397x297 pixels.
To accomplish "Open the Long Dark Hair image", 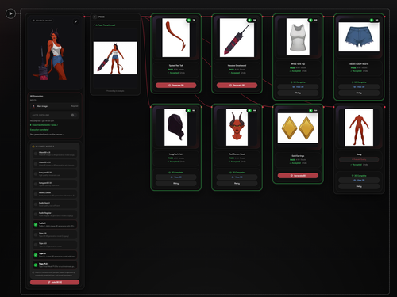I will click(x=176, y=128).
